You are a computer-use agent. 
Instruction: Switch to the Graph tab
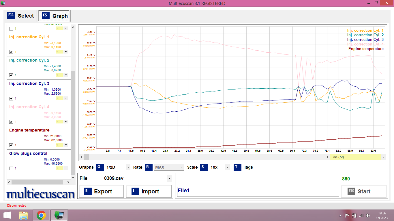click(x=55, y=16)
